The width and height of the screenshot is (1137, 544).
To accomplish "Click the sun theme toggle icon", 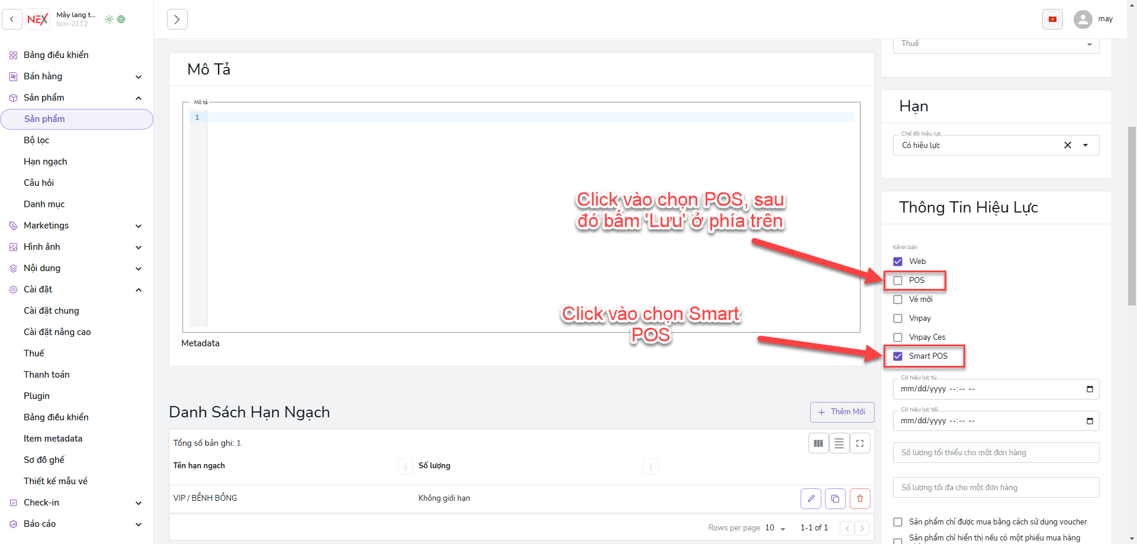I will tap(109, 19).
